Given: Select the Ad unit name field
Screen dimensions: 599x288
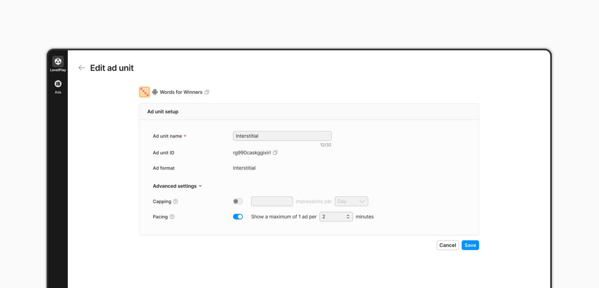Looking at the screenshot, I should 282,135.
